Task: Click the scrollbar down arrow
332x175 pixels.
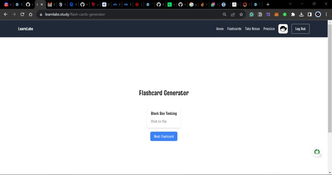Action: point(330,173)
